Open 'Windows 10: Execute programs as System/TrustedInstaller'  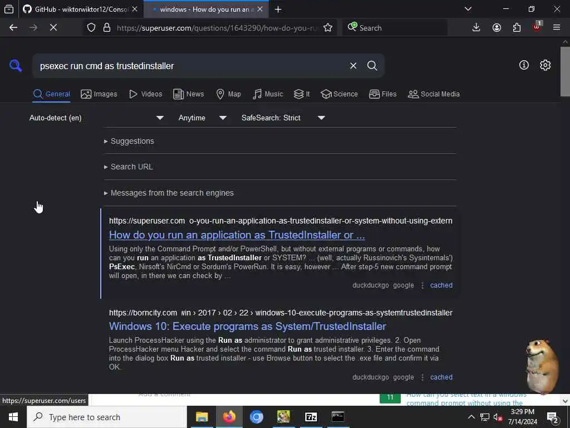coord(248,327)
